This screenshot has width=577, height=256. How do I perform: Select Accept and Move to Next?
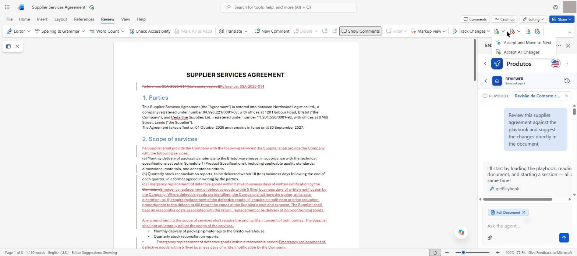coord(524,43)
